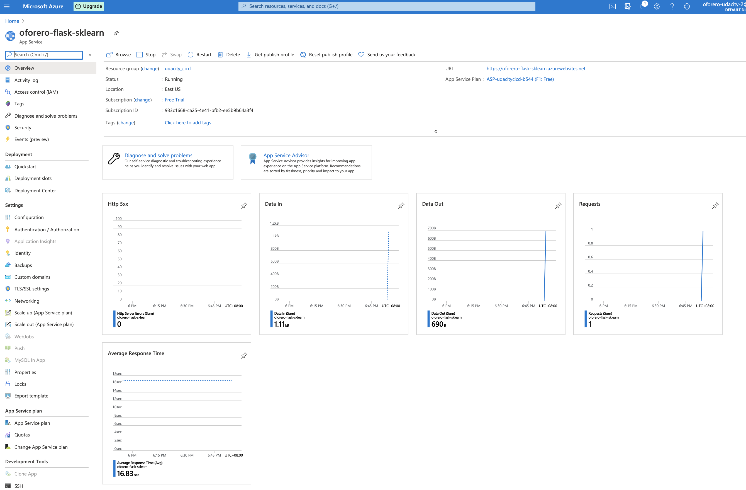Expand the Home breadcrumb chevron
The image size is (746, 490).
[23, 21]
